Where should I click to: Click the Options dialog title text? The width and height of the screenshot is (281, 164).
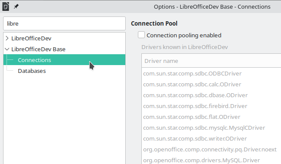(212, 7)
